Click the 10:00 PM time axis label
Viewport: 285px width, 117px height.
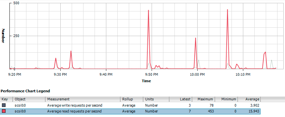(198, 74)
